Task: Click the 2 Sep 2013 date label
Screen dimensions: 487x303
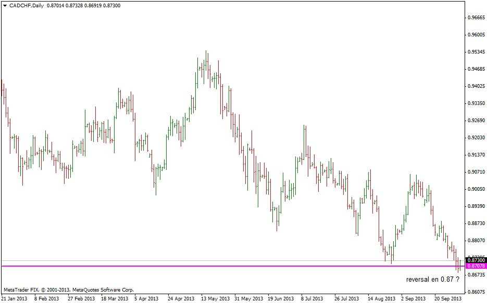Action: (415, 299)
